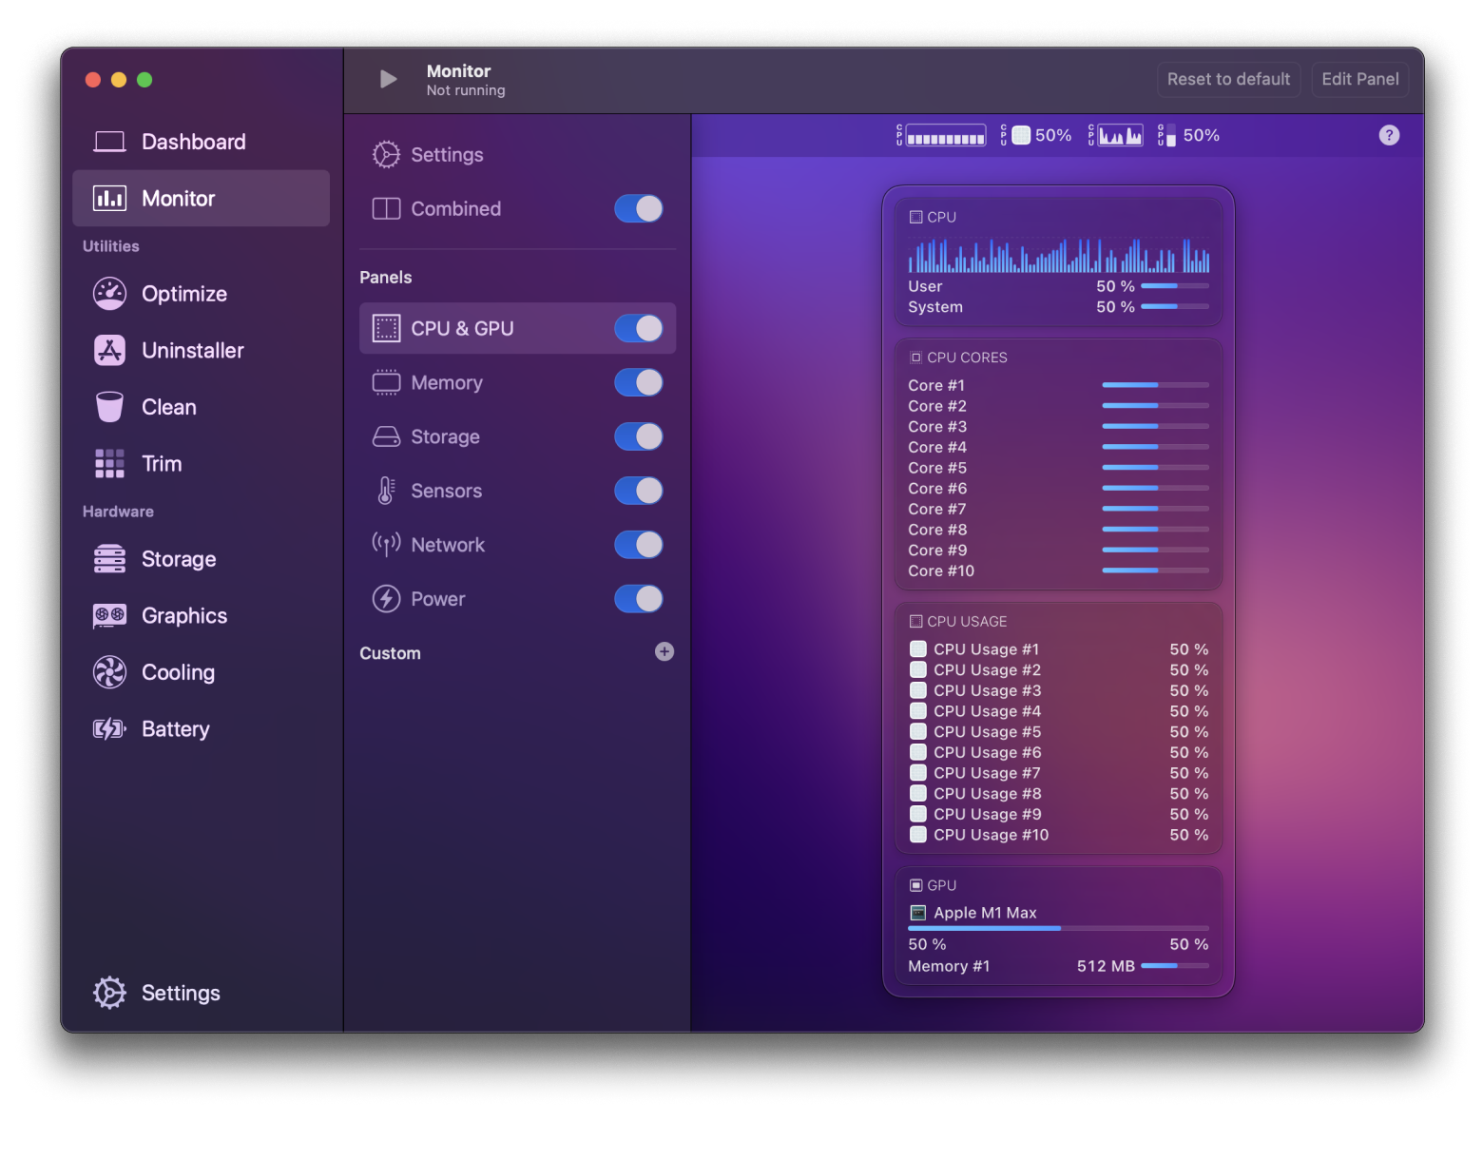
Task: Click the Clean bucket icon
Action: pyautogui.click(x=109, y=407)
